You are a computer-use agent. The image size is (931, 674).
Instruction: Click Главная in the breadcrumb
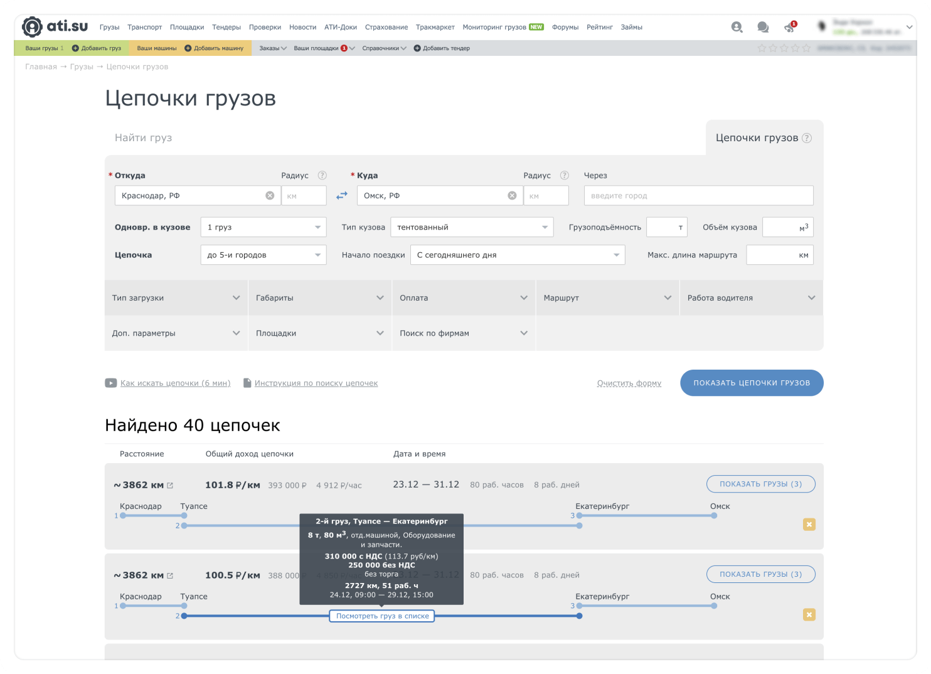[x=41, y=67]
